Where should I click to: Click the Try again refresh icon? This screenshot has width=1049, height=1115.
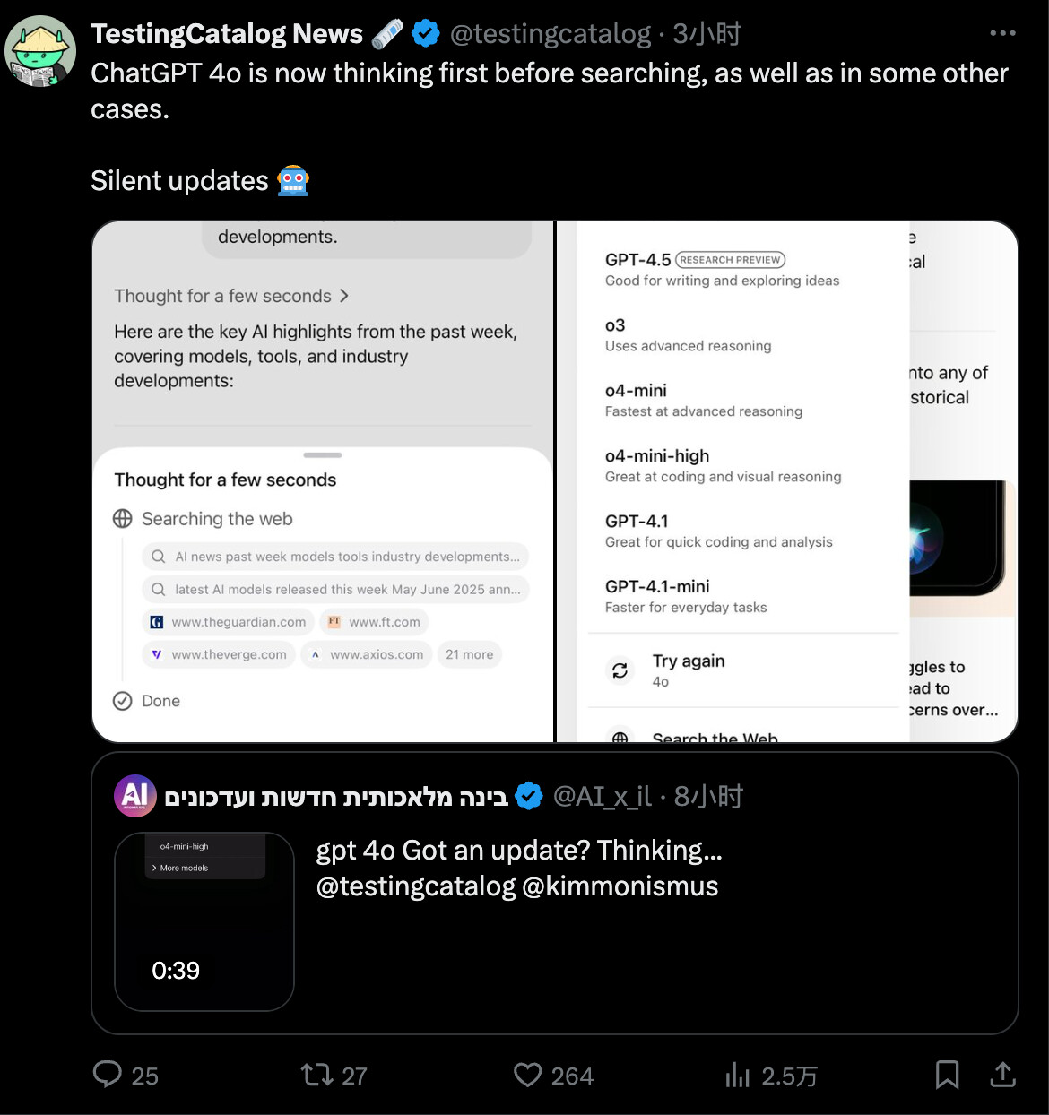coord(620,670)
